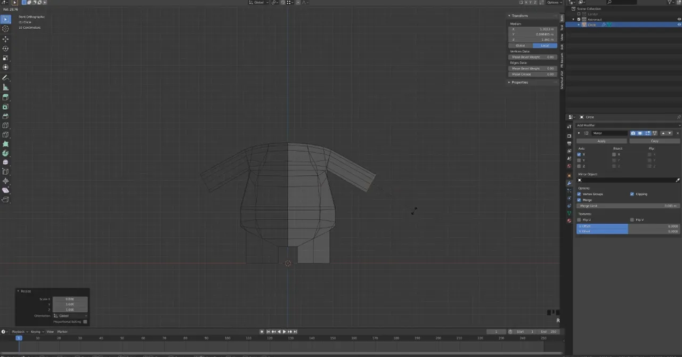Select the Transform tool
The height and width of the screenshot is (357, 682).
pos(5,67)
